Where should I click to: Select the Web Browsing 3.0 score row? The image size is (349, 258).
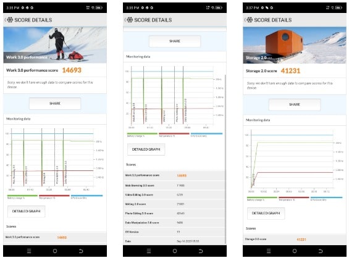click(x=174, y=185)
